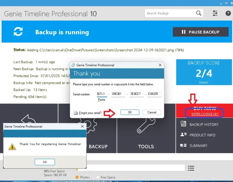Click the Backup History icon

(x=183, y=124)
